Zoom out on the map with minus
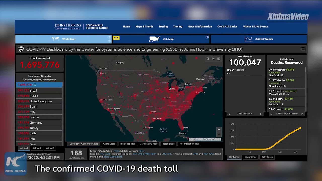 click(219, 134)
